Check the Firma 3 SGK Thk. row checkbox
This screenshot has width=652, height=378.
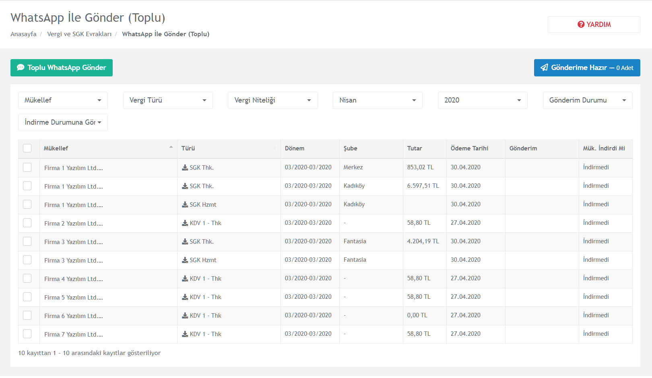pyautogui.click(x=27, y=241)
